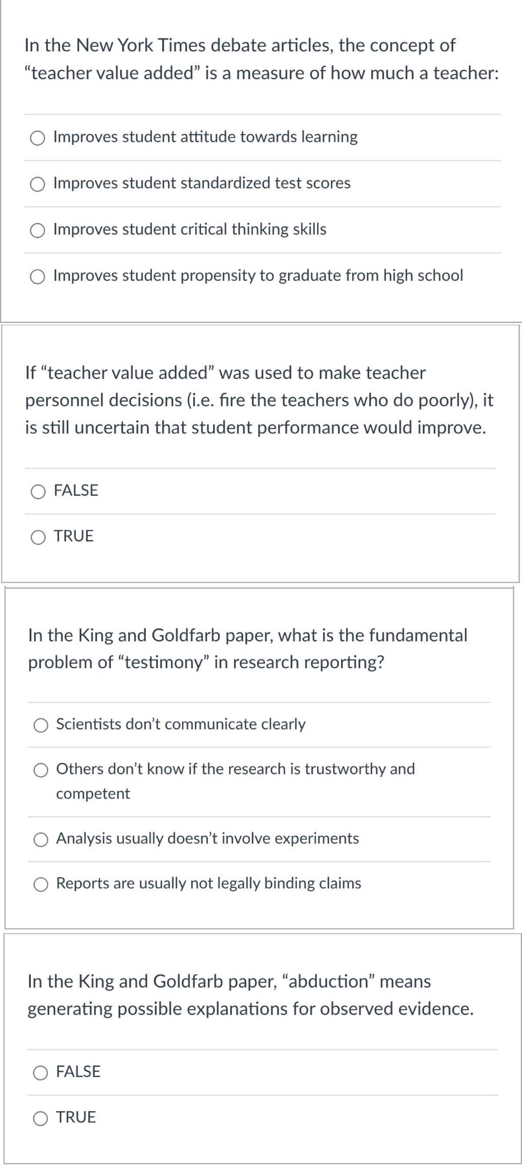Mark FALSE for teacher personnel decisions question
This screenshot has width=522, height=1173.
pyautogui.click(x=38, y=491)
